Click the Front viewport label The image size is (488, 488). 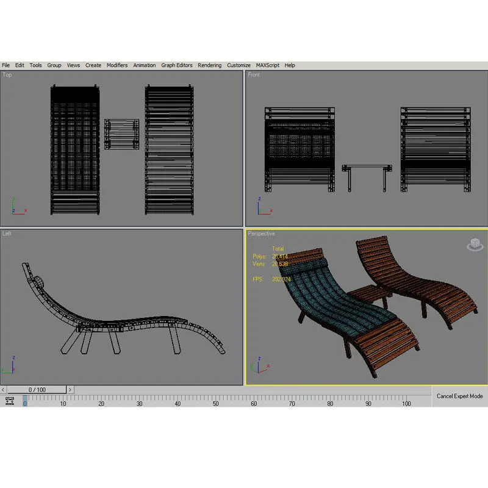[x=254, y=74]
